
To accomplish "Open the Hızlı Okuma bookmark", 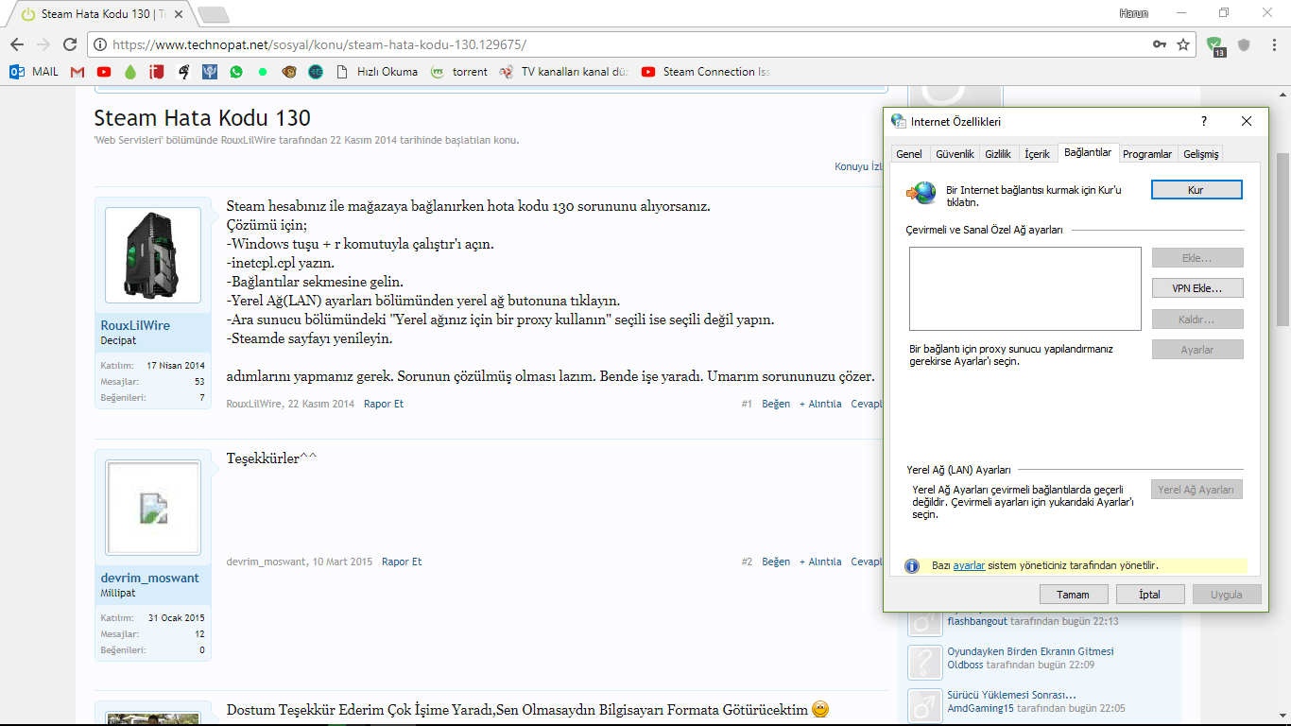I will click(x=376, y=72).
